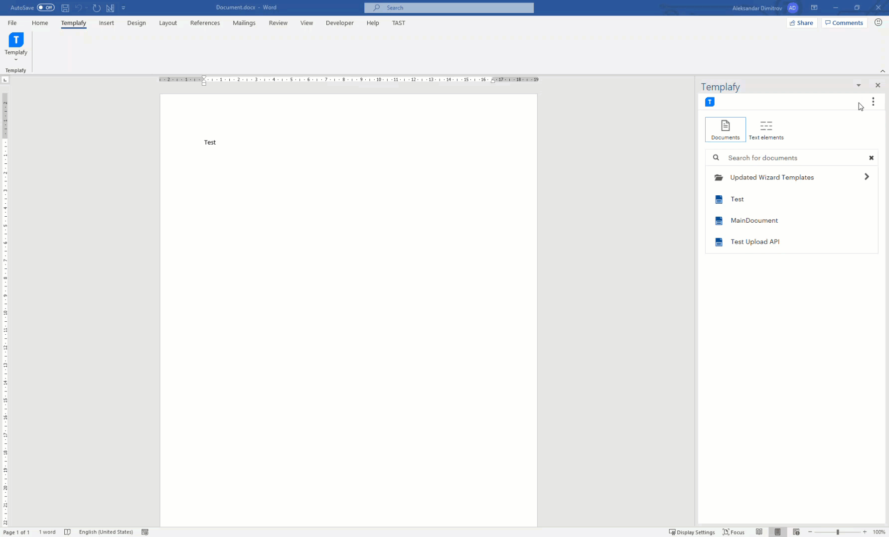Switch to the Design tab
Viewport: 889px width, 537px height.
tap(137, 23)
